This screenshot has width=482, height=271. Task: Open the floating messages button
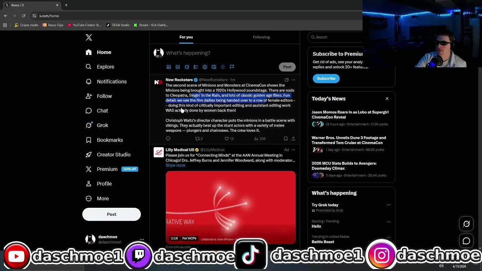click(466, 241)
